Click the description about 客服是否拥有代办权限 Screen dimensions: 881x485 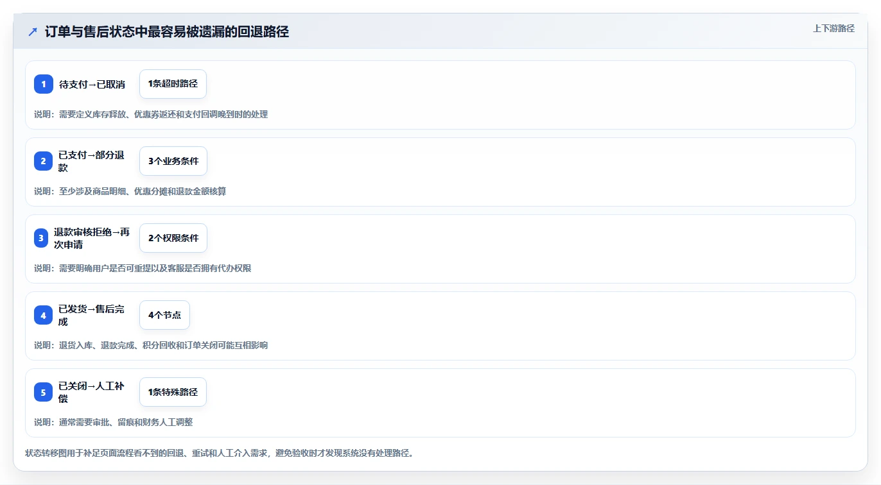(x=143, y=268)
